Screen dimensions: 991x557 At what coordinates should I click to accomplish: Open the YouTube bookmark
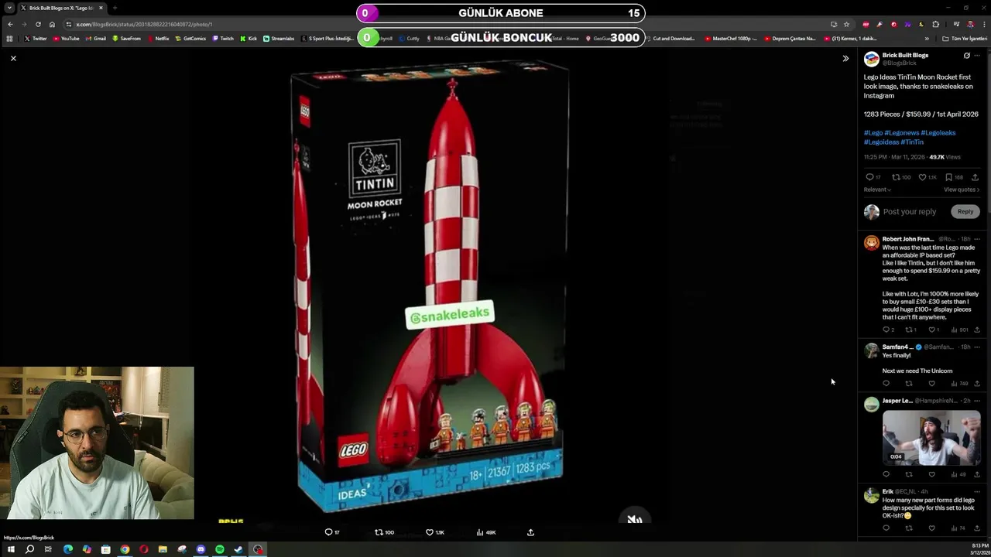(66, 39)
